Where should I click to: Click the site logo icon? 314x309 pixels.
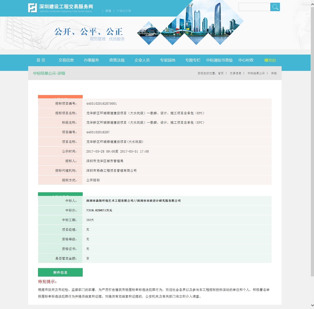pos(32,8)
